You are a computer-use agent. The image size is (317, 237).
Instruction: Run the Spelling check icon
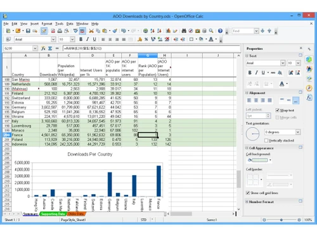coord(75,31)
